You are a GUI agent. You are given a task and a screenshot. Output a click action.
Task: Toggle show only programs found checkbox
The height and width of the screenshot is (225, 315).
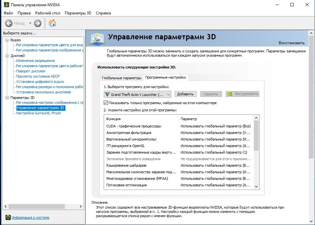[x=106, y=103]
